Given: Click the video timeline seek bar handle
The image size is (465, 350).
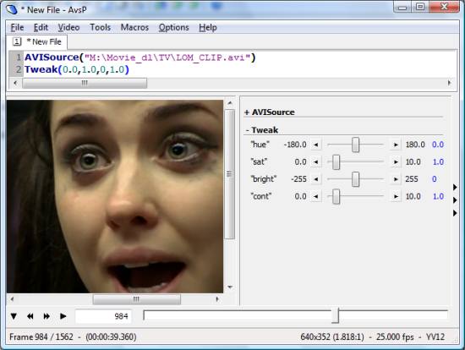Looking at the screenshot, I should click(335, 315).
